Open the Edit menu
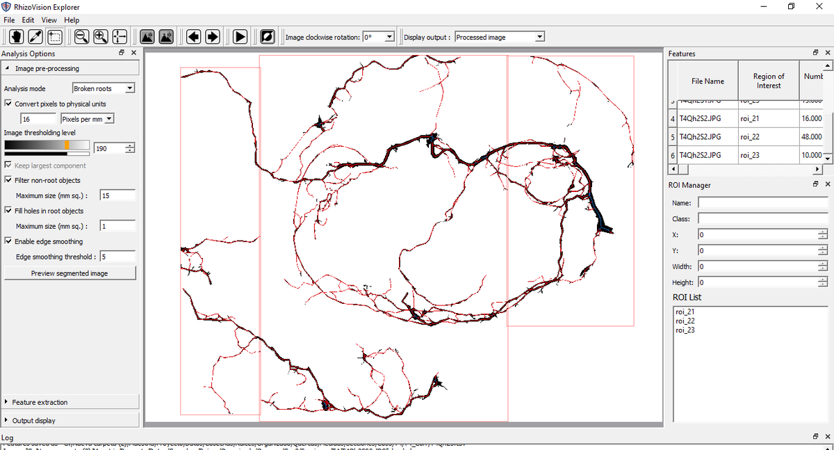 (28, 20)
